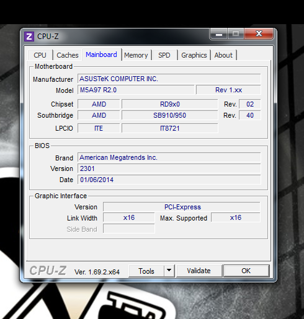Viewport: 304px width, 319px height.
Task: Click the Chipset vendor AMD field
Action: point(99,104)
